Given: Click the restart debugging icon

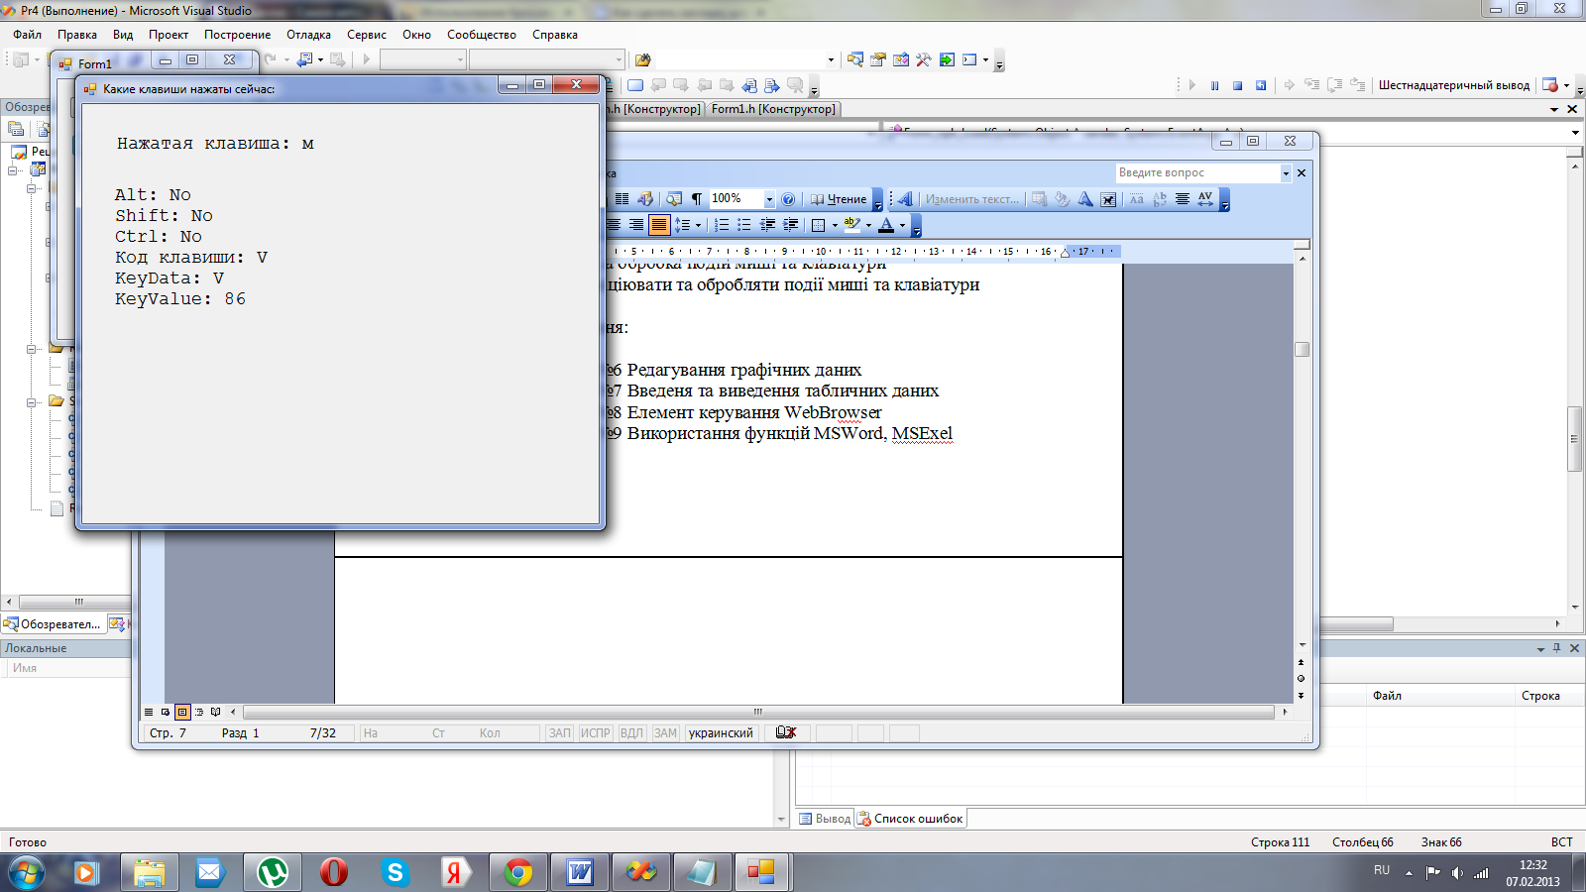Looking at the screenshot, I should [x=1260, y=85].
